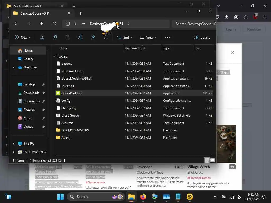Screen dimensions: 271x203
Task: Open the Sort dropdown menu
Action: 125,38
